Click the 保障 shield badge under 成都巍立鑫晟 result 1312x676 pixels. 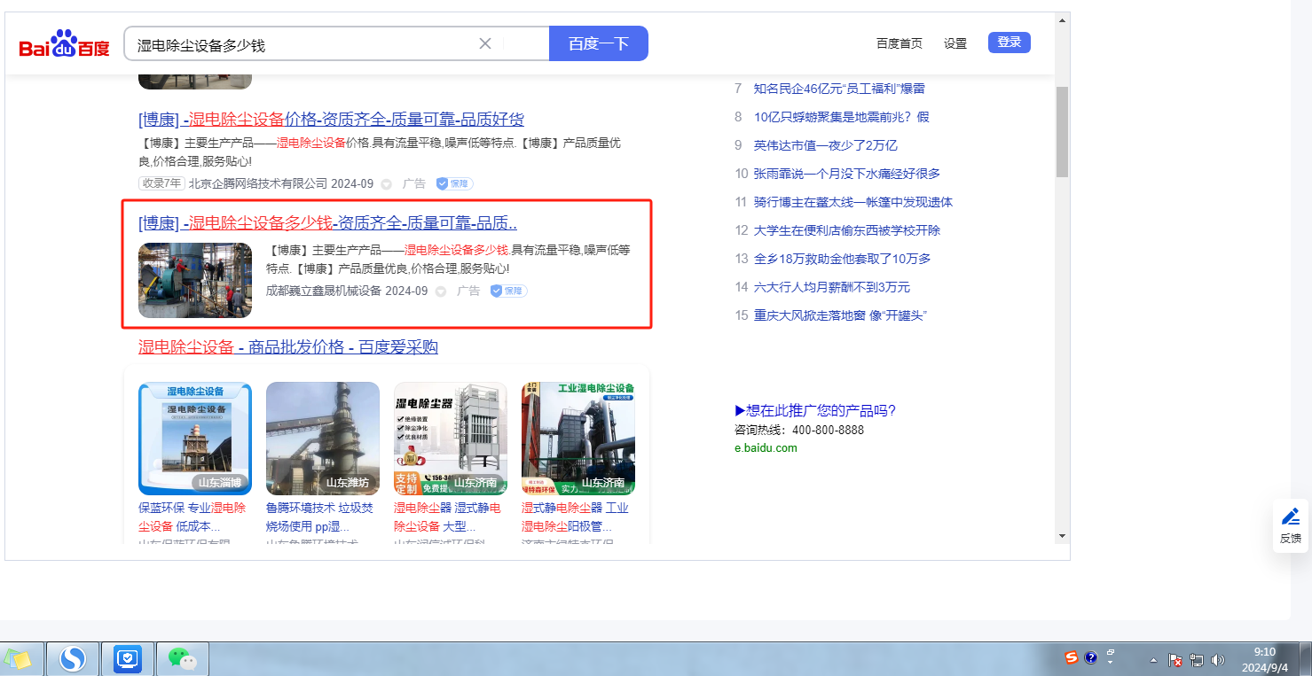coord(508,291)
